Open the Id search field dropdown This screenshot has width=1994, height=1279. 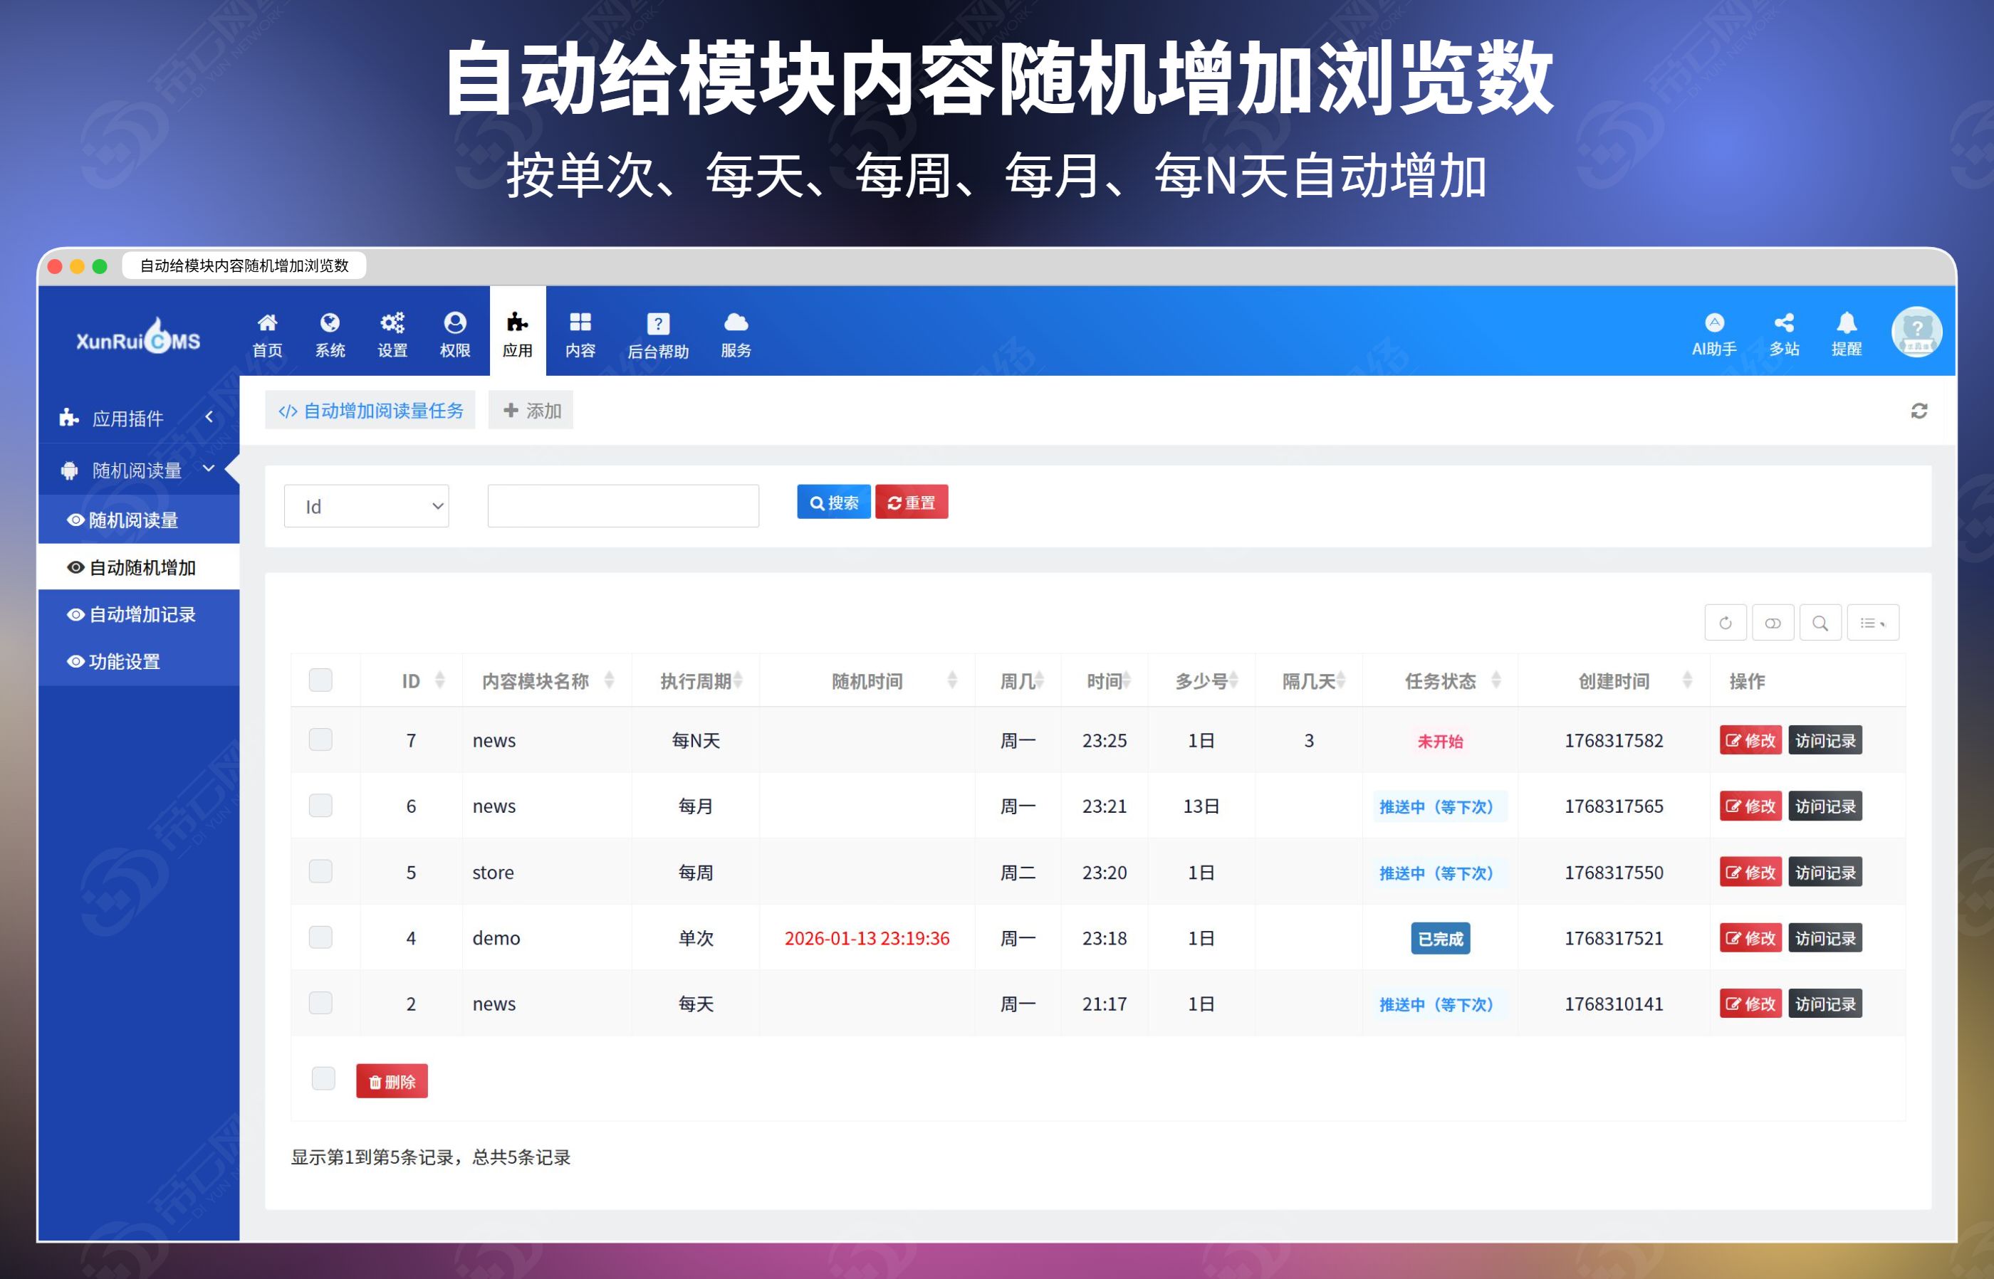pyautogui.click(x=365, y=505)
